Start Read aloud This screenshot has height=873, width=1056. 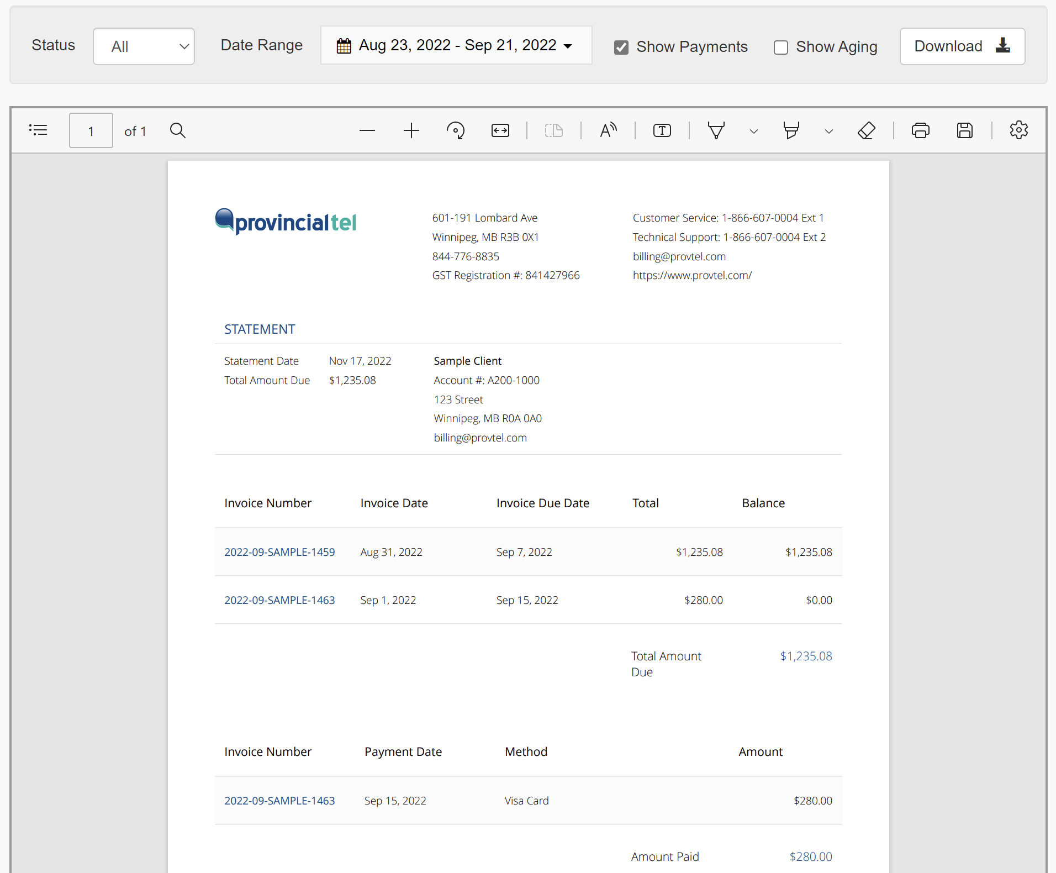608,130
